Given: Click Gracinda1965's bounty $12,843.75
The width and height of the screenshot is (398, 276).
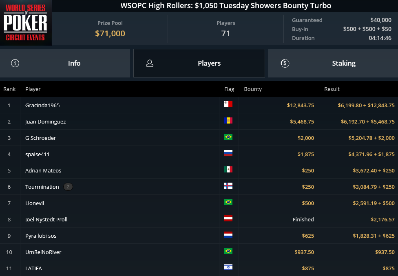Looking at the screenshot, I should click(x=300, y=105).
